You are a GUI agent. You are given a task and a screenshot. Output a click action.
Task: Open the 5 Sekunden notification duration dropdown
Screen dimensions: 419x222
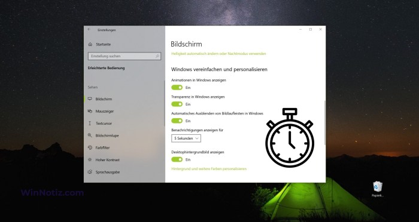186,138
